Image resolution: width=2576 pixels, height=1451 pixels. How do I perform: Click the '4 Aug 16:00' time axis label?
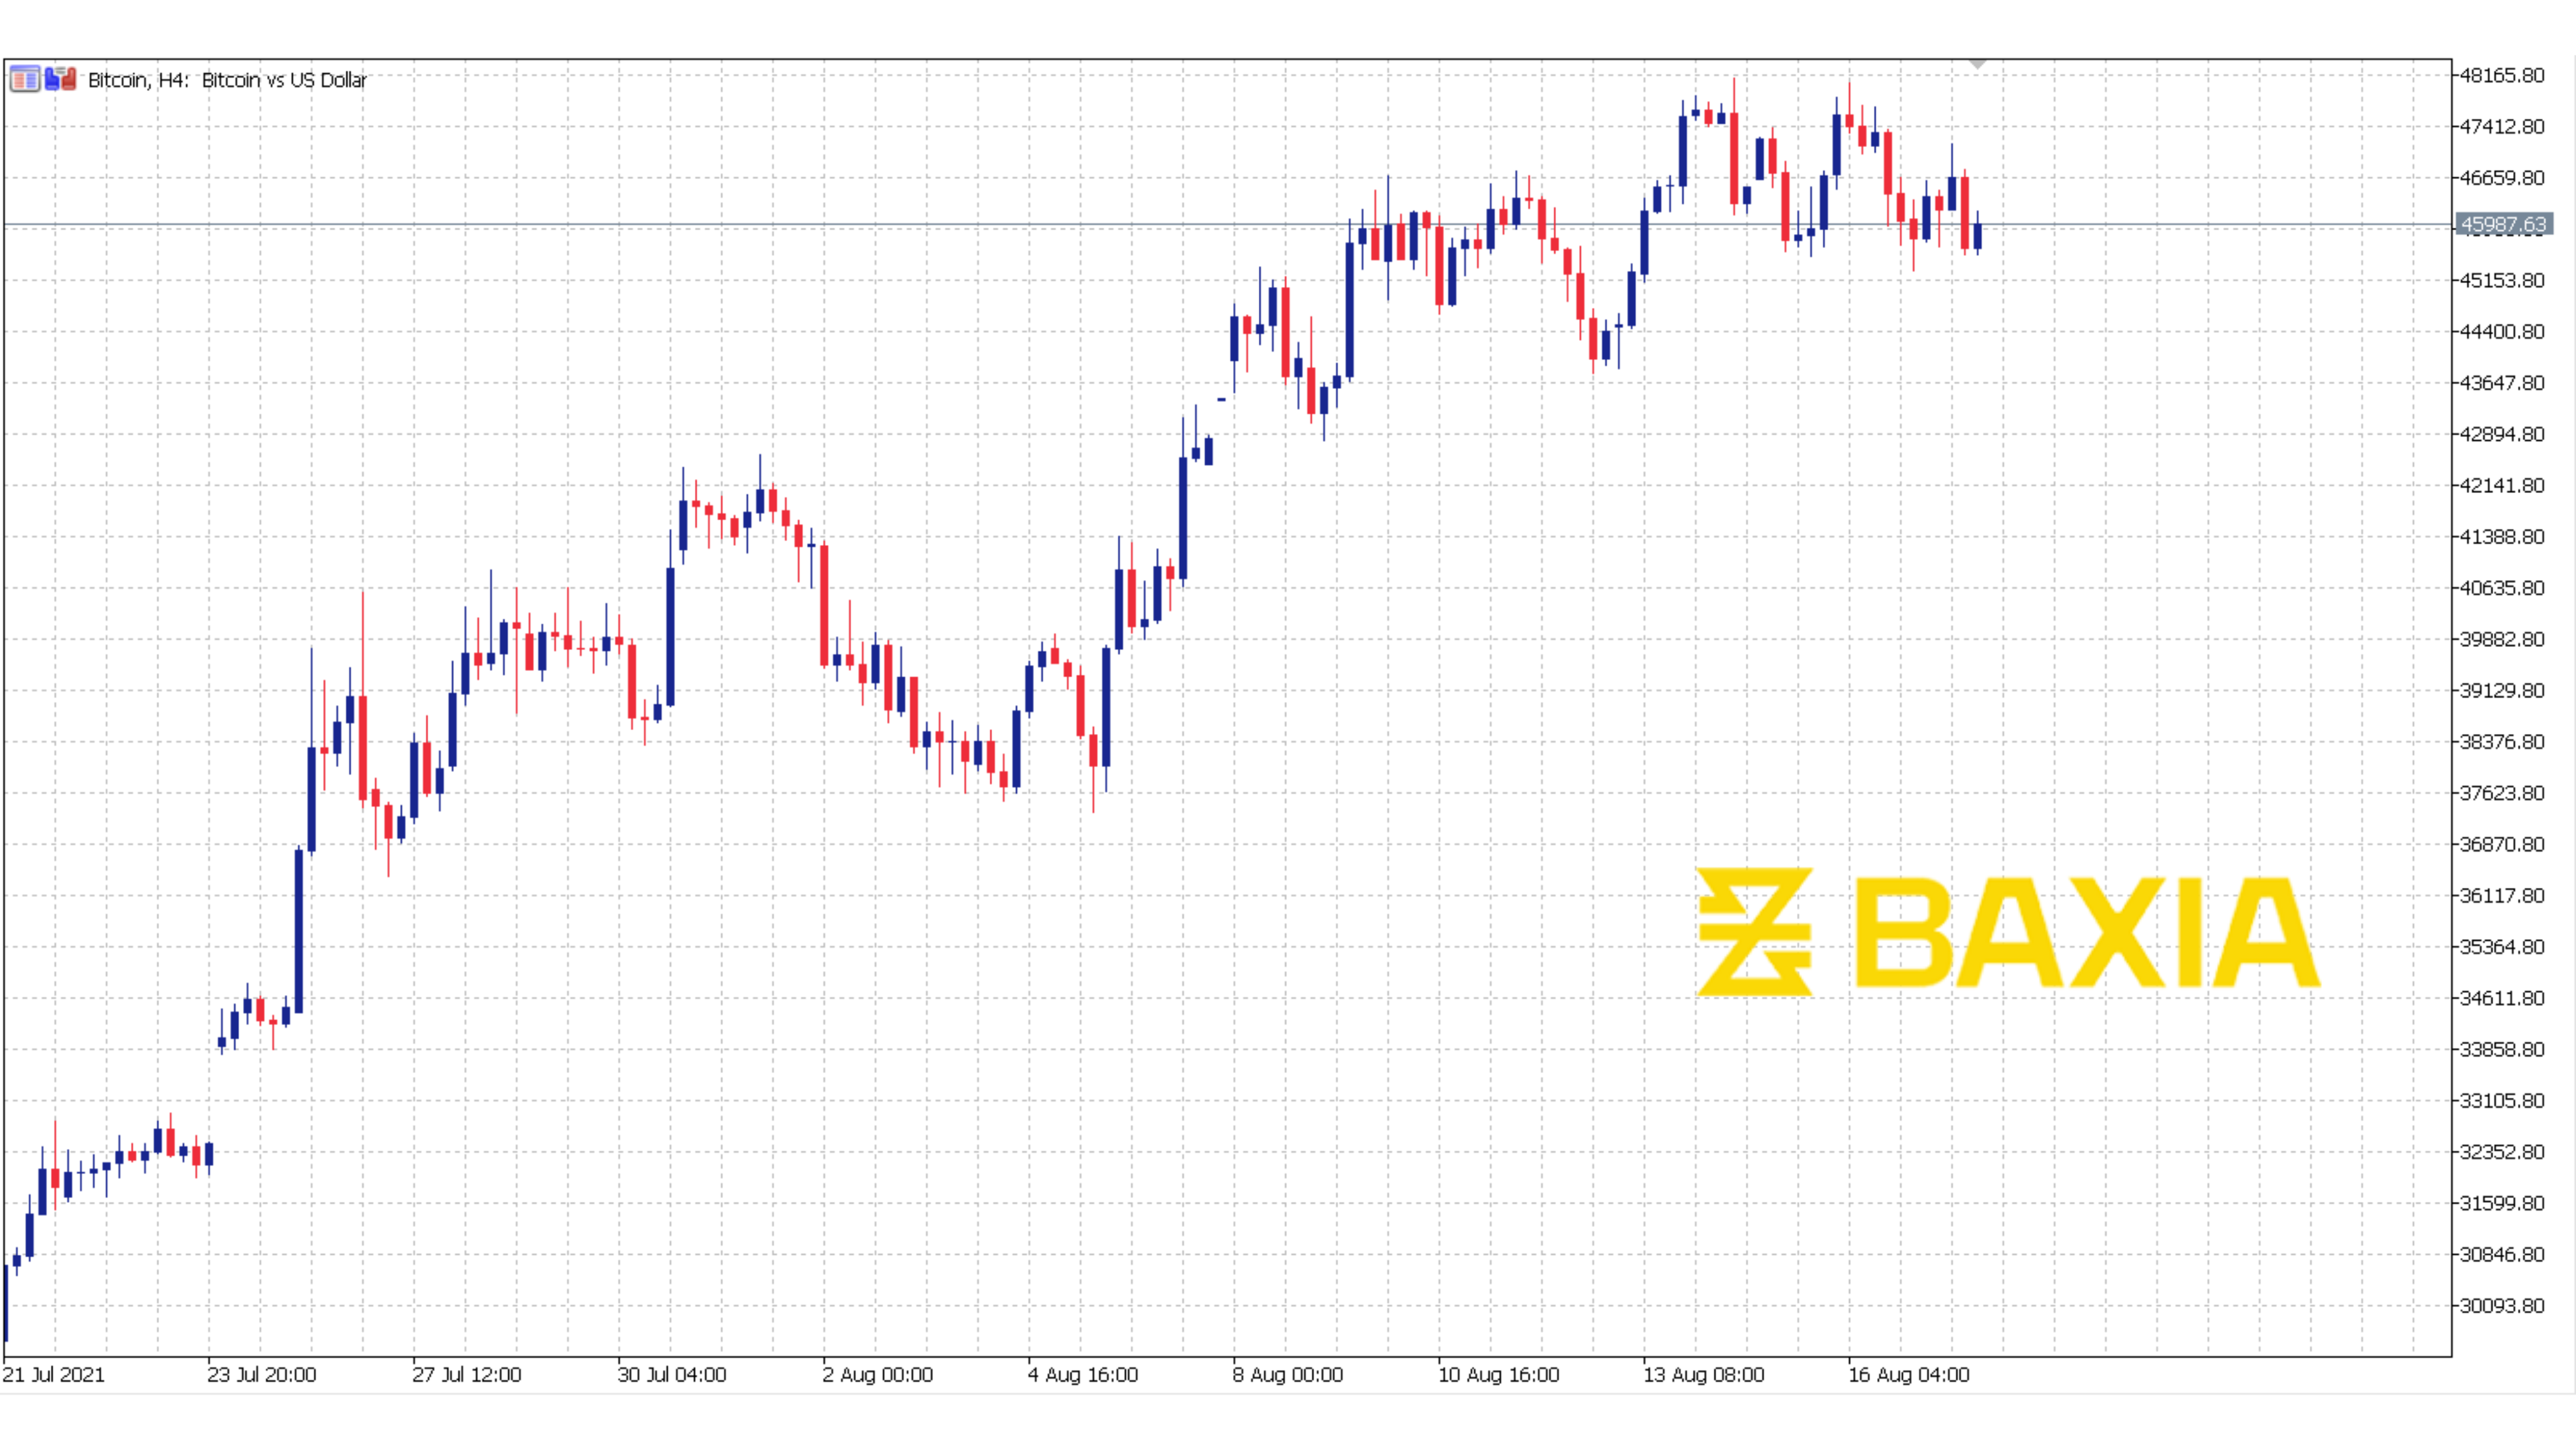point(1083,1375)
